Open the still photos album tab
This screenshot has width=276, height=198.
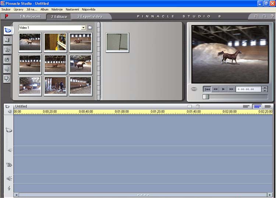7,59
